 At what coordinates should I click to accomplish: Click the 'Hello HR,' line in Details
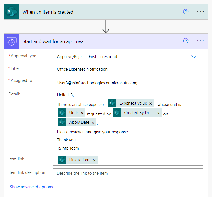(65, 95)
